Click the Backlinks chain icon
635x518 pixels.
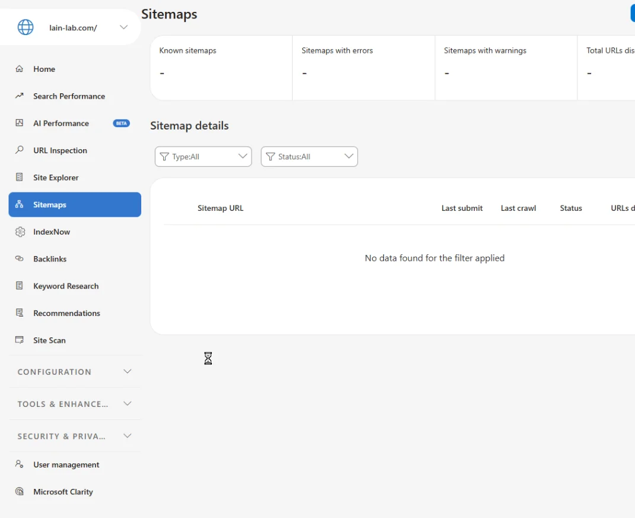(20, 259)
